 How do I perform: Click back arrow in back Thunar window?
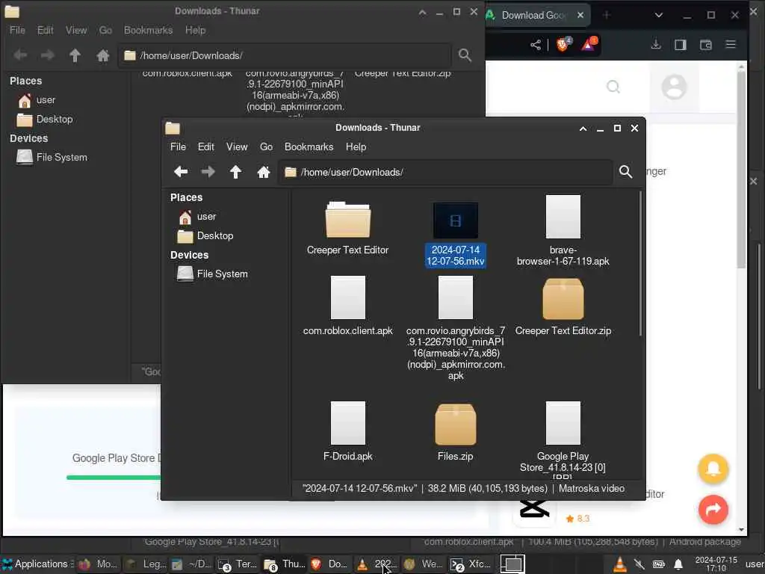[x=20, y=55]
